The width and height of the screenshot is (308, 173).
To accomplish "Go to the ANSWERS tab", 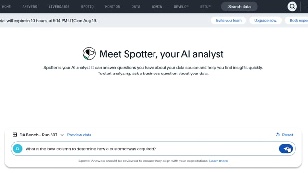I will [x=29, y=7].
